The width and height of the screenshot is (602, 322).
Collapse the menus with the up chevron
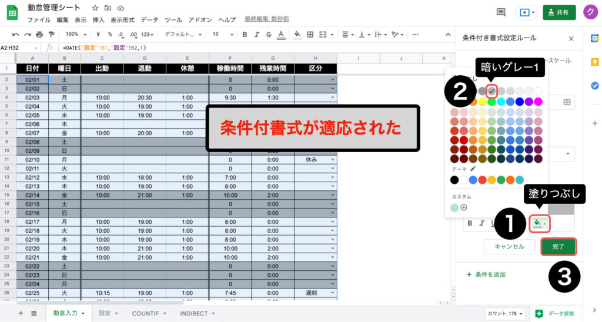pyautogui.click(x=447, y=35)
